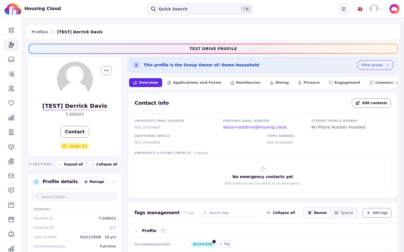Open the calendar icon in sidebar
Image resolution: width=404 pixels, height=252 pixels.
11,205
